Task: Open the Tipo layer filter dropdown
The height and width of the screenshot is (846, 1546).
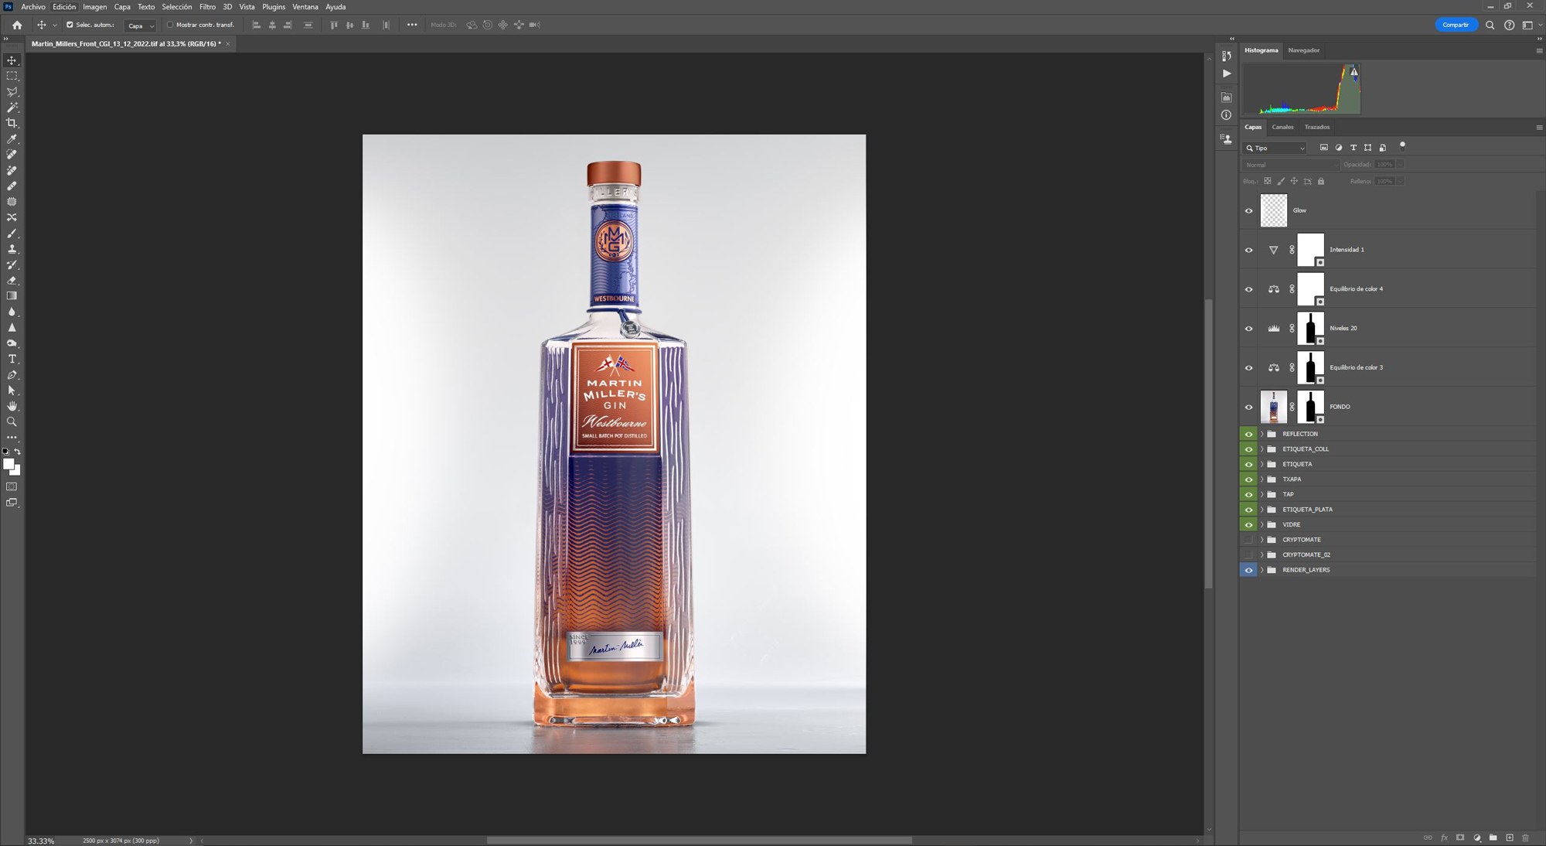Action: click(x=1275, y=148)
